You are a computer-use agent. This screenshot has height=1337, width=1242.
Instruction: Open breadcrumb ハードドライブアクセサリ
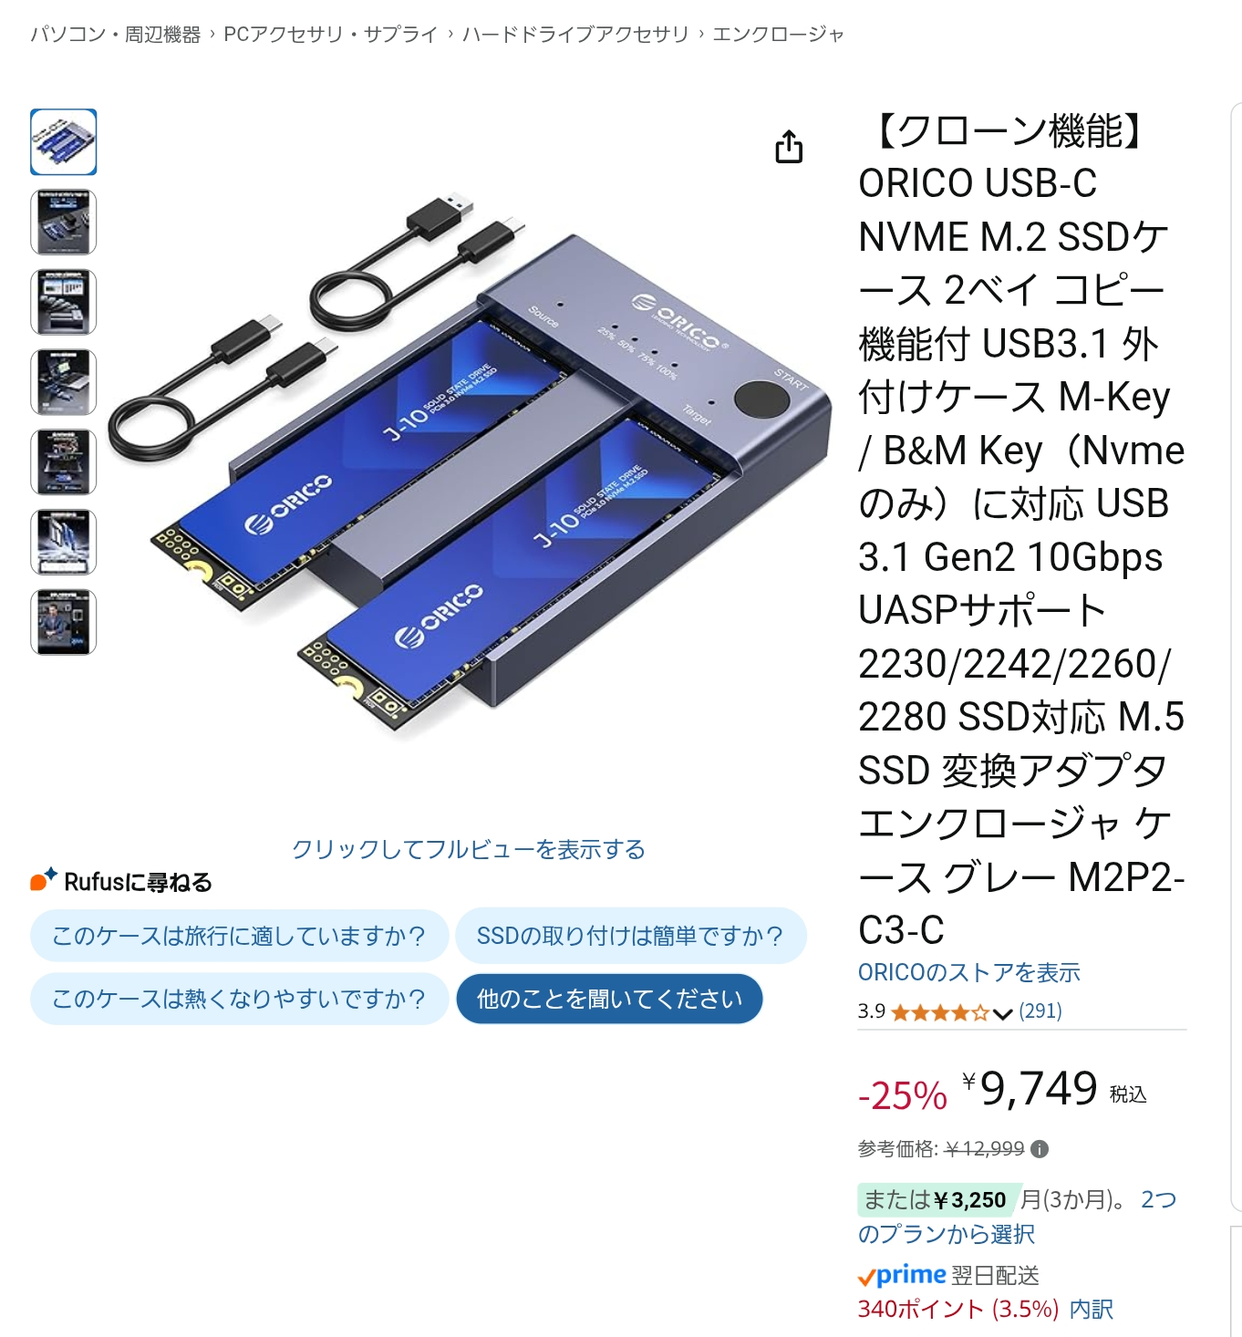(575, 35)
